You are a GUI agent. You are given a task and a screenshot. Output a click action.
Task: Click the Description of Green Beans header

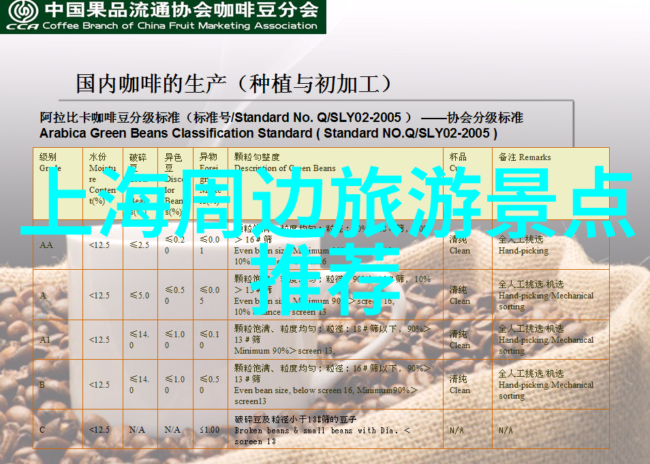pyautogui.click(x=285, y=168)
